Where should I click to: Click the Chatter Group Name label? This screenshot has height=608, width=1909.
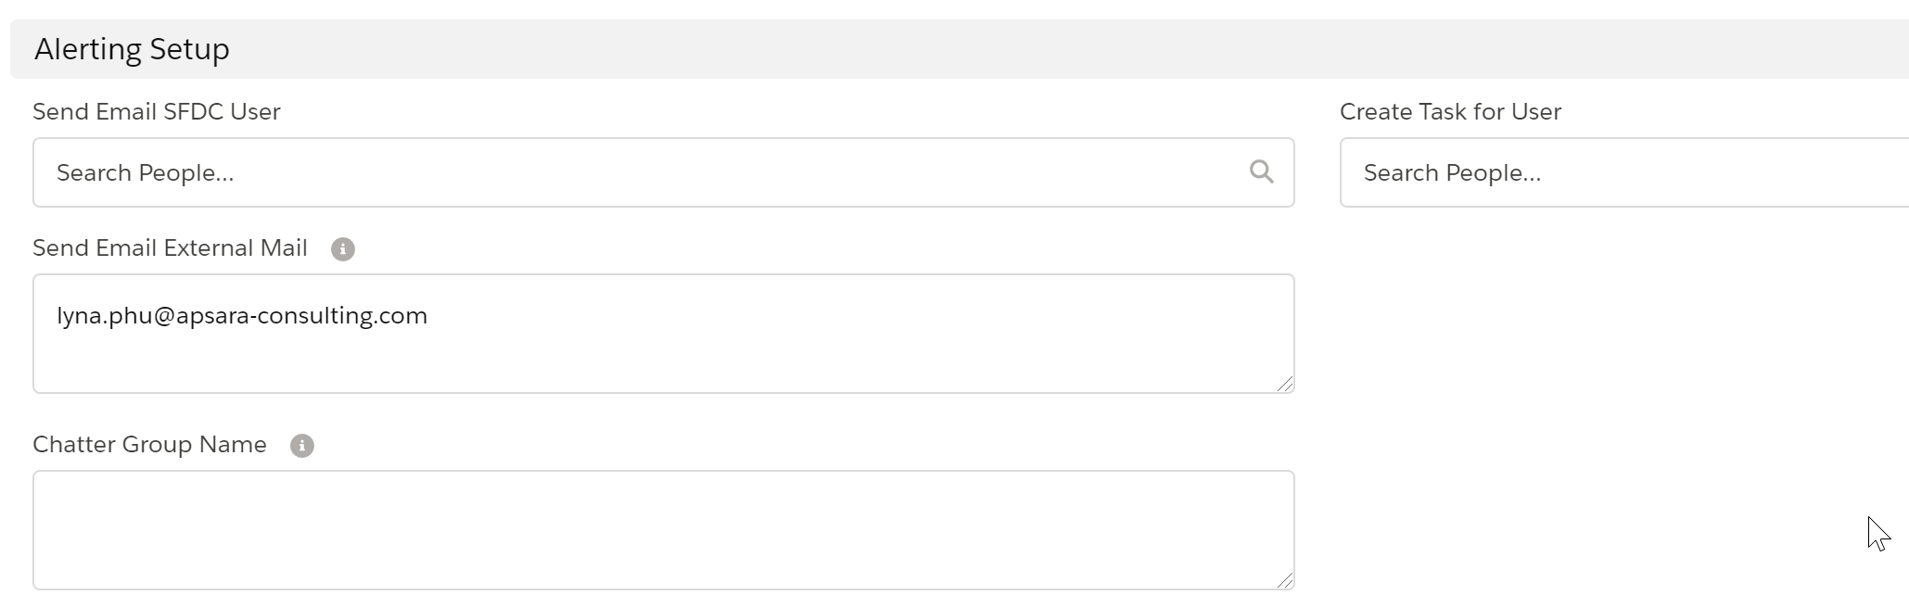[149, 445]
